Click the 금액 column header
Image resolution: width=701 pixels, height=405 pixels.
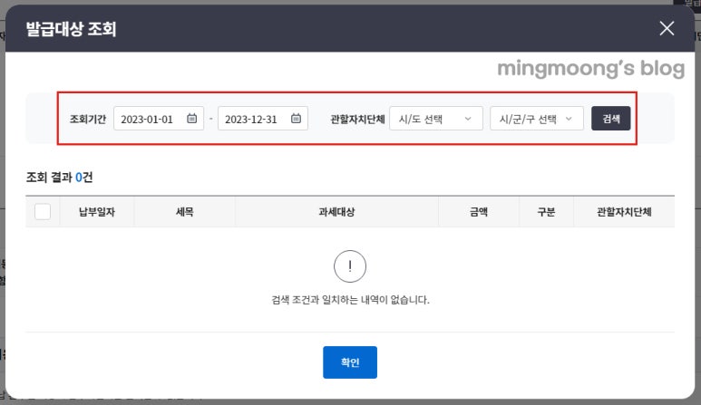(x=479, y=212)
